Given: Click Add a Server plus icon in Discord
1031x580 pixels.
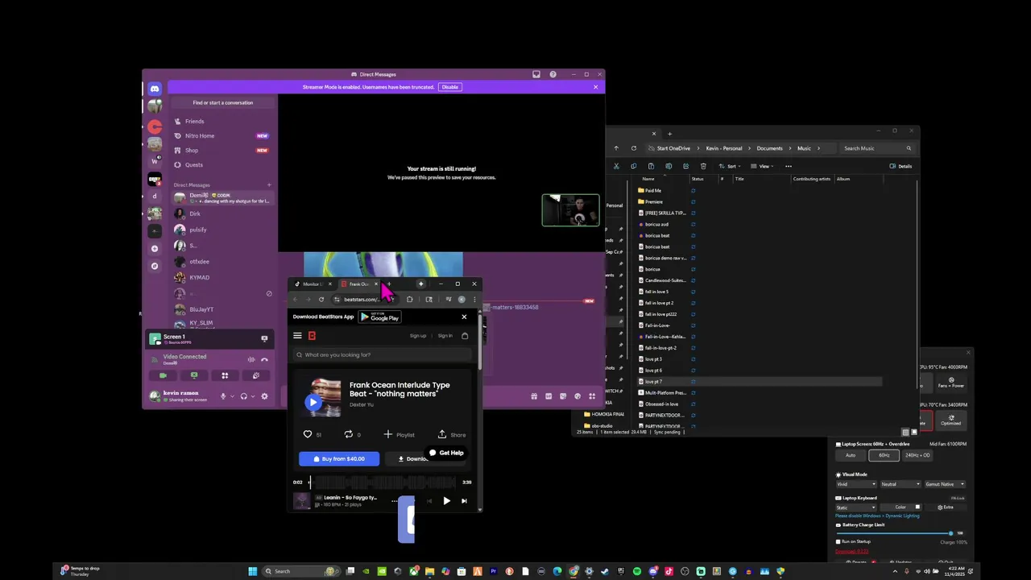Looking at the screenshot, I should [155, 248].
